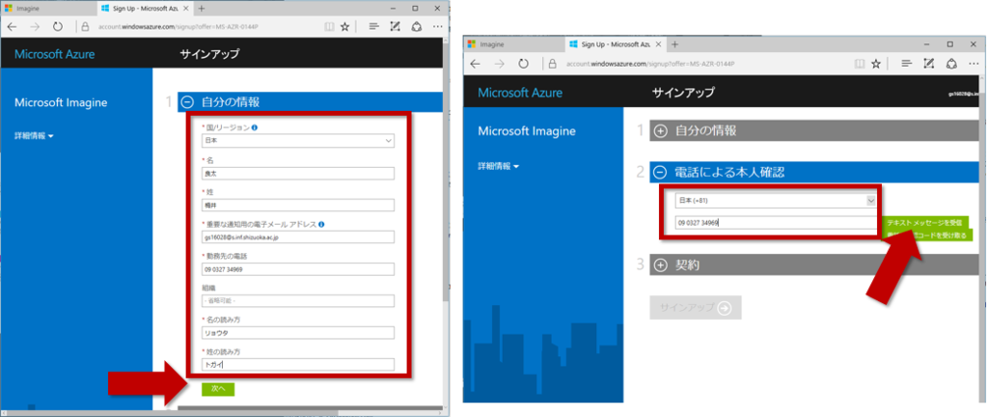Close the Sign Up tab in left window
This screenshot has width=988, height=417.
coord(187,8)
